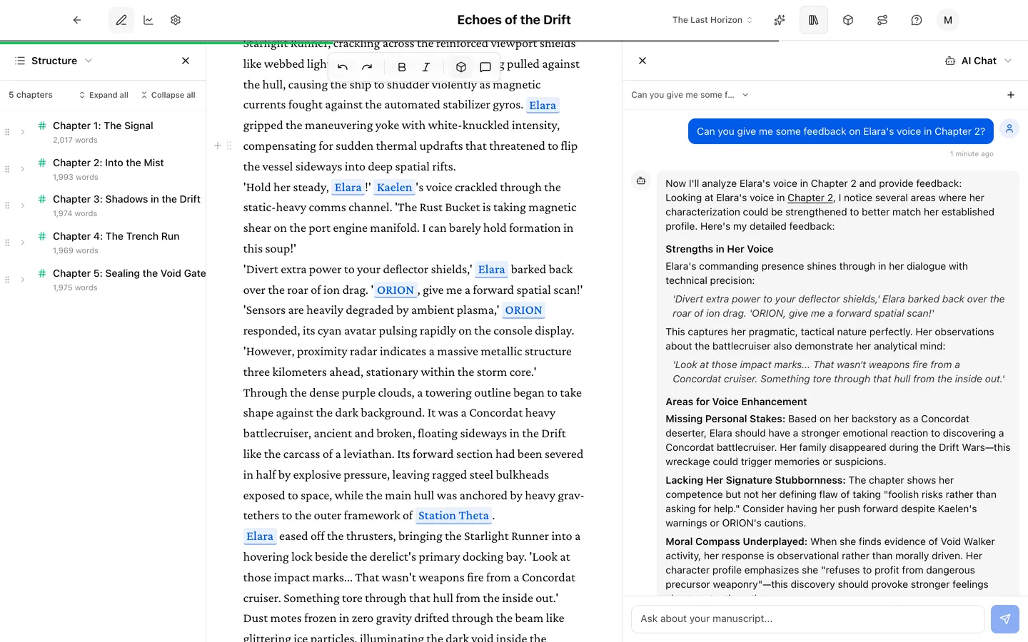This screenshot has height=642, width=1028.
Task: Select Chapter 4: The Trench Run
Action: point(116,236)
